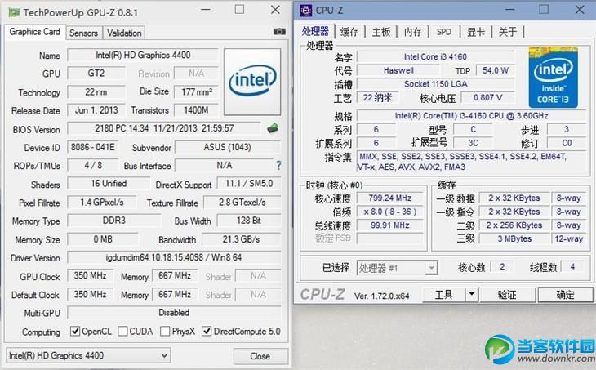Click the core count value 2

[x=502, y=266]
